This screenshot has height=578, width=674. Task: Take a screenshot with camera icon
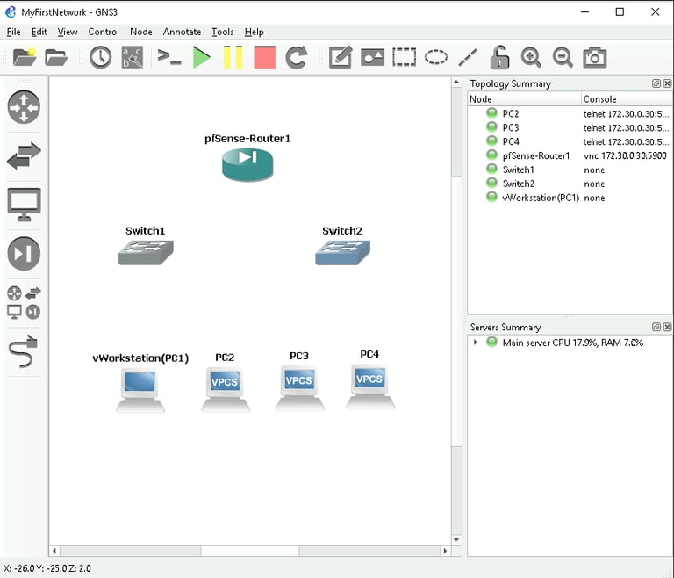595,57
